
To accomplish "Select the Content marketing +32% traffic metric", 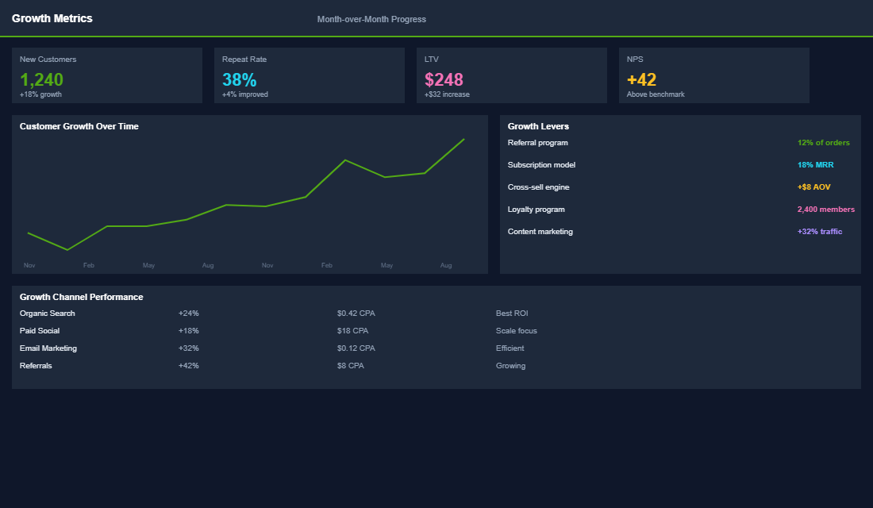I will coord(820,231).
